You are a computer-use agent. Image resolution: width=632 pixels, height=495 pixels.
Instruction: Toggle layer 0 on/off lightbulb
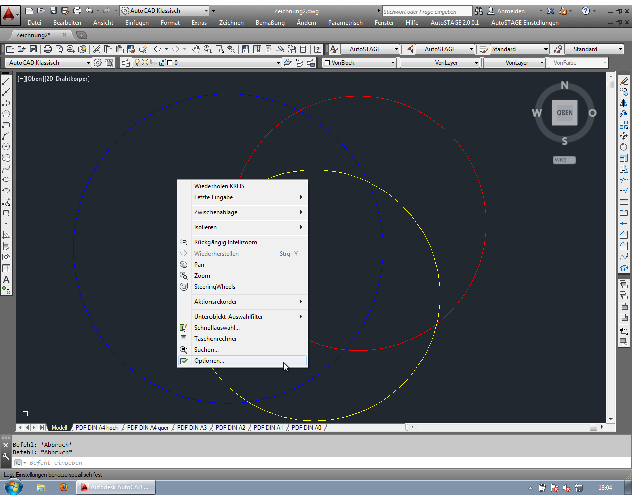tap(137, 63)
